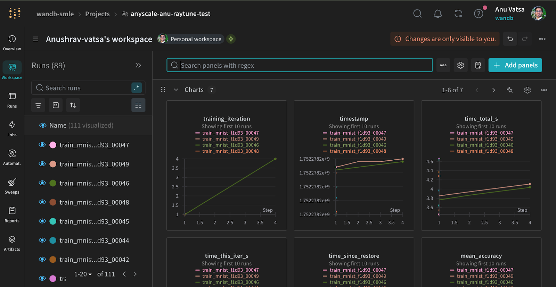Redo the workspace change

pos(525,39)
